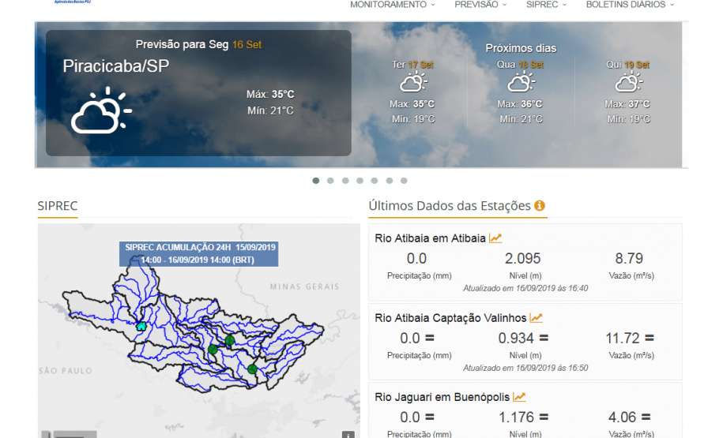Screen dimensions: 723x438
Task: Click the SIPREC section heading above the map
Action: [58, 206]
